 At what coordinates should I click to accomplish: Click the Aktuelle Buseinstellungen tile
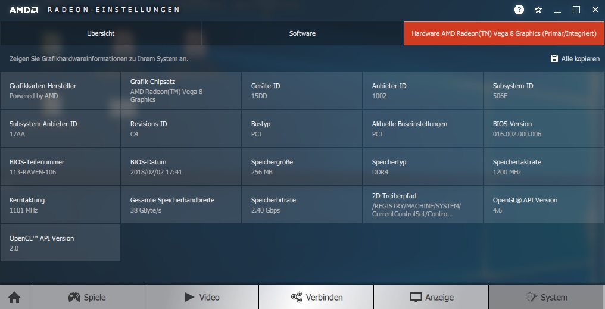click(423, 129)
